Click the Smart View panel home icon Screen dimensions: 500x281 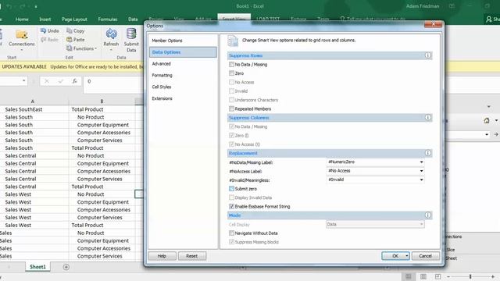coord(487,120)
